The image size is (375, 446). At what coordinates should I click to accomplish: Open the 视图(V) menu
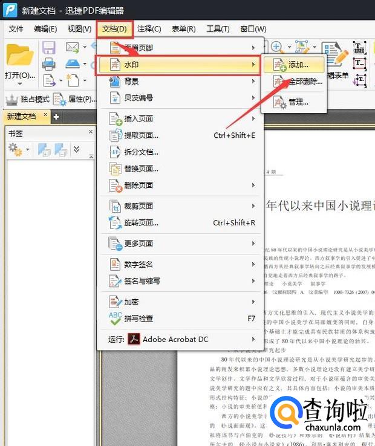tap(79, 29)
